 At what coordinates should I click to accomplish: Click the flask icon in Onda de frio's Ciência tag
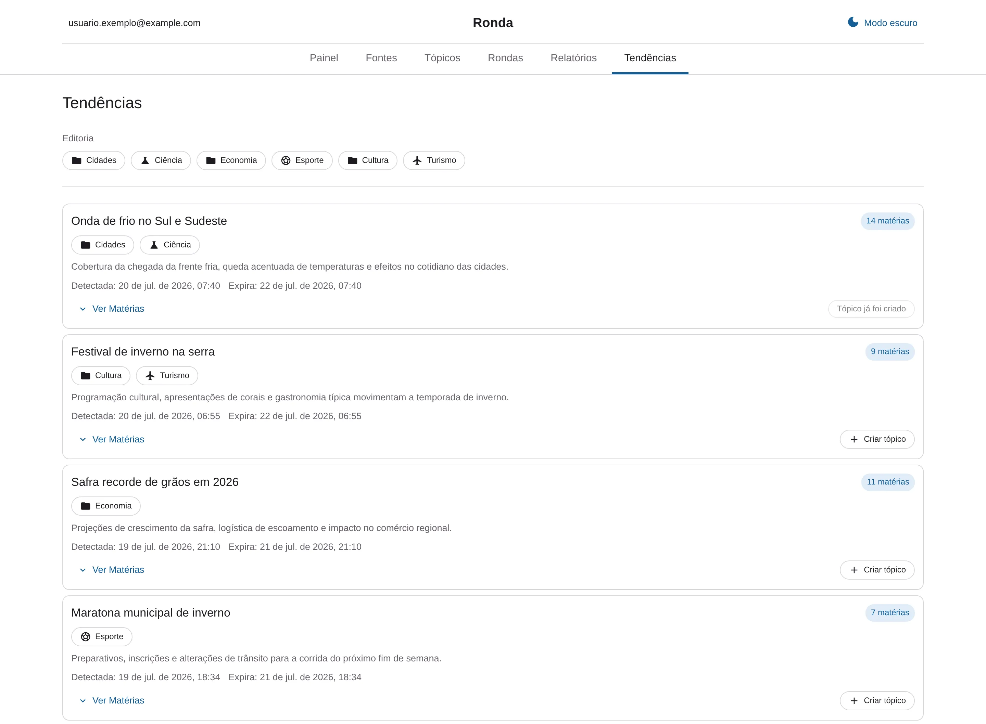(154, 245)
